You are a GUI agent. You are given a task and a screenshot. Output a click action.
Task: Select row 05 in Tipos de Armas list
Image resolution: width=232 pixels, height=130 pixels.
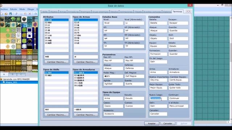(86, 30)
